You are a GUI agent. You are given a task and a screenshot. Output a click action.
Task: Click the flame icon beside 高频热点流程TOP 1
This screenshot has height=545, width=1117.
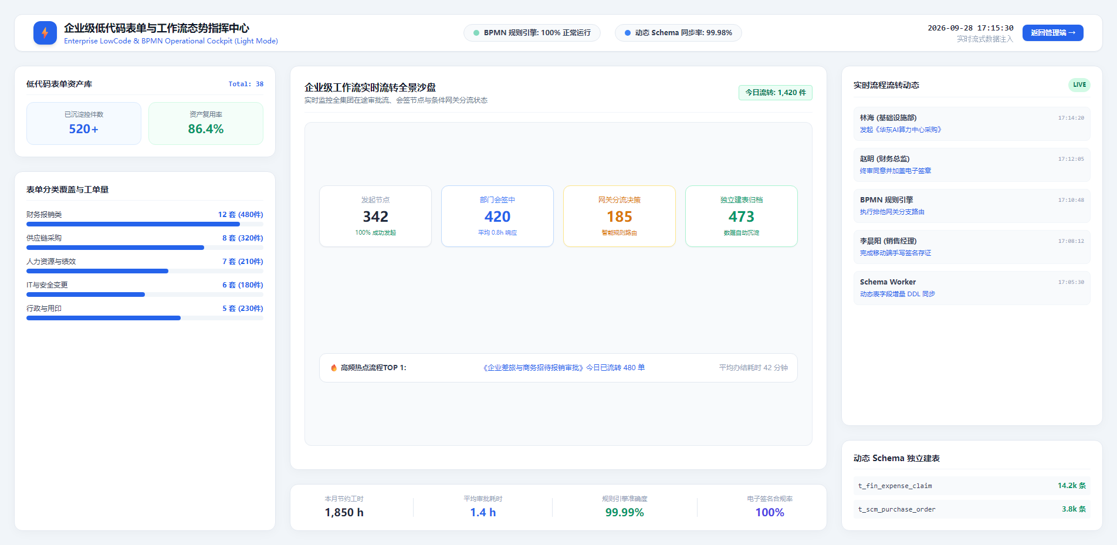tap(334, 368)
